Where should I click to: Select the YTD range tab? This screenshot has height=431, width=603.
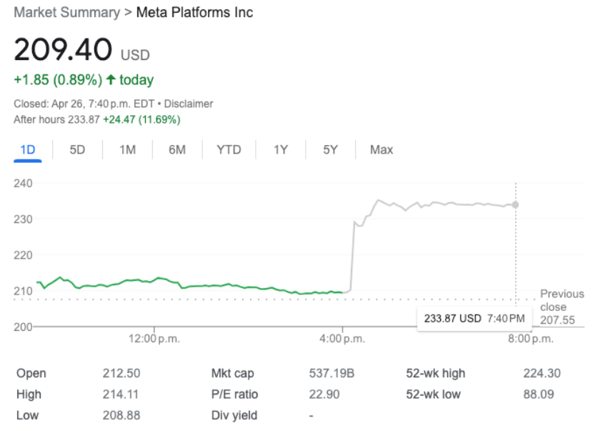(229, 149)
